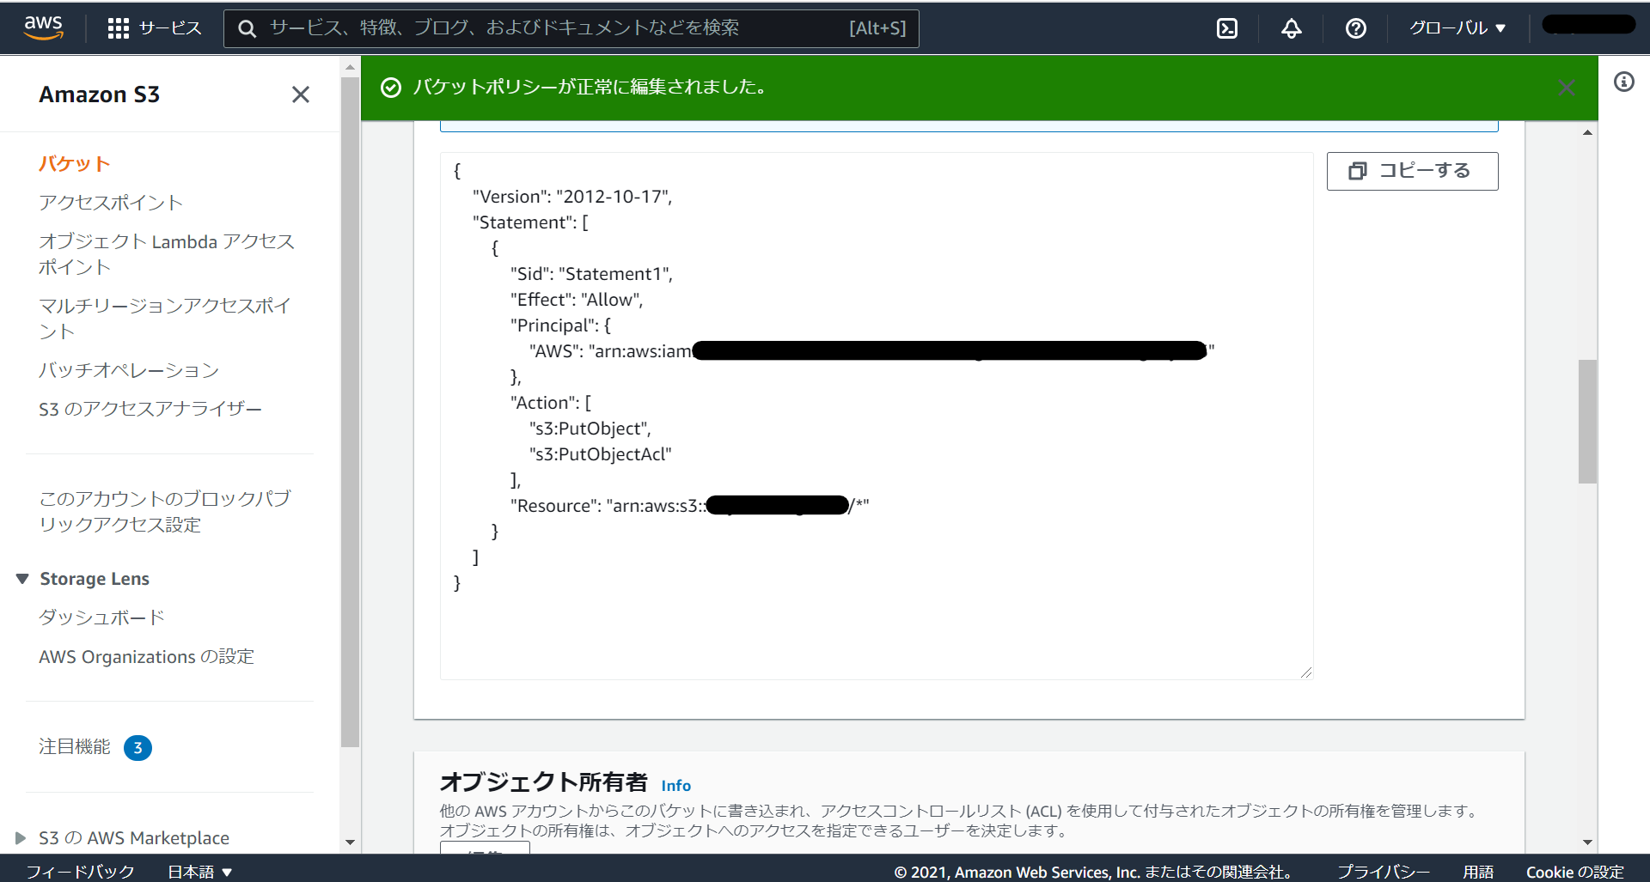Dismiss the green success banner
This screenshot has width=1650, height=882.
(x=1567, y=88)
